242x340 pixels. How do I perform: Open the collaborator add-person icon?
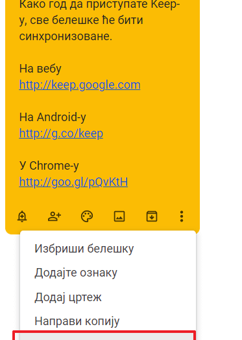54,216
